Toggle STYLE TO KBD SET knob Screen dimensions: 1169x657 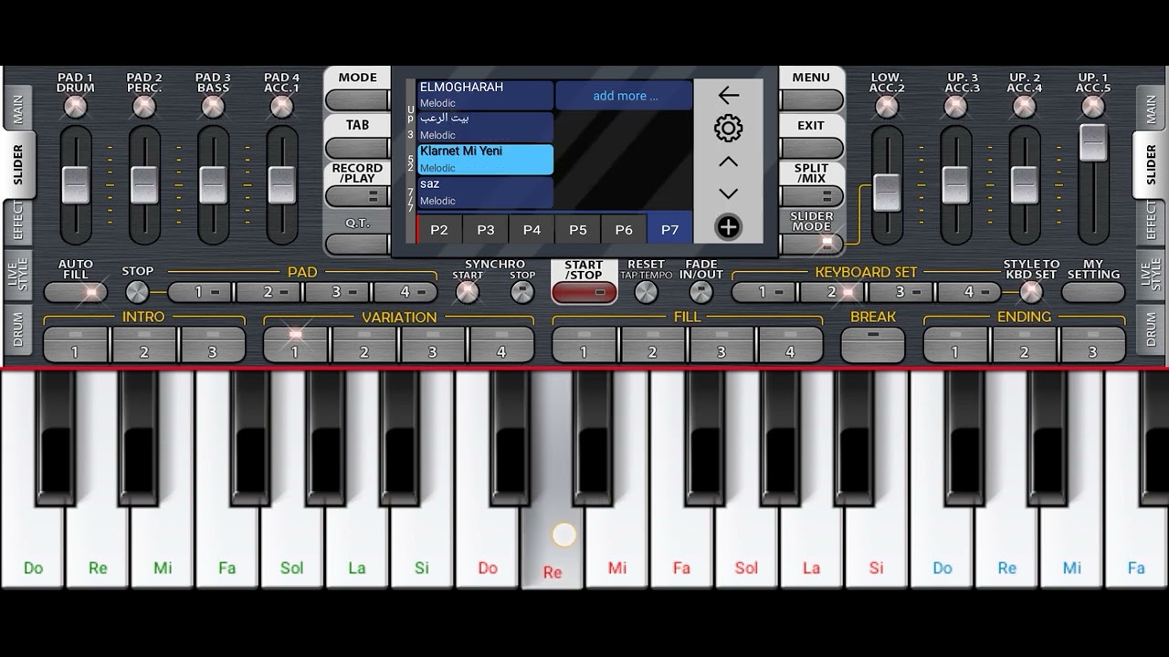1031,292
